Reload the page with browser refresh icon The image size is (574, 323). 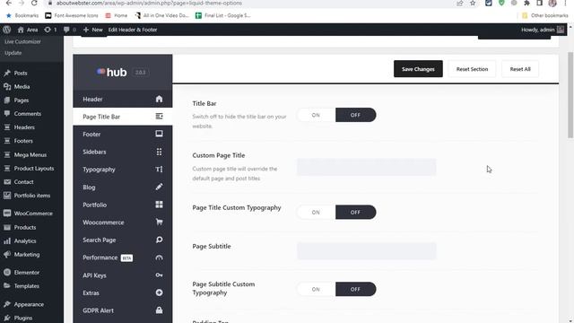coord(34,3)
